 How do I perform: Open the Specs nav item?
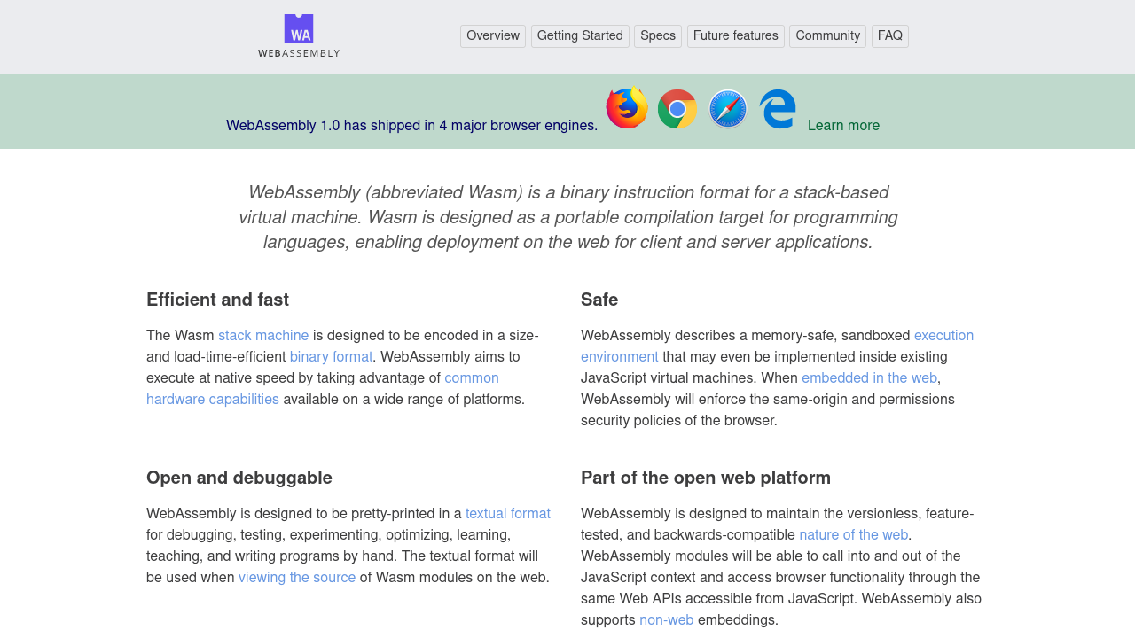(x=658, y=36)
